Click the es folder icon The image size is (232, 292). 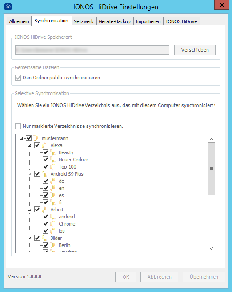[x=53, y=195]
